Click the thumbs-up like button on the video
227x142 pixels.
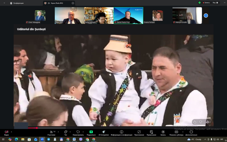coord(195,122)
